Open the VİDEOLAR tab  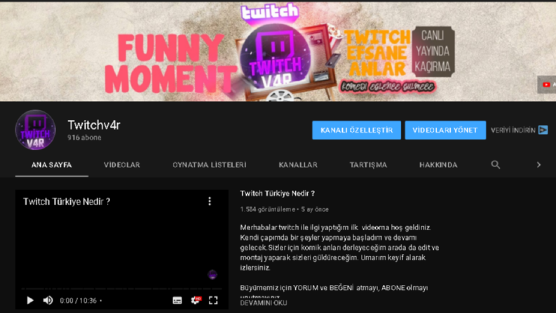click(122, 165)
